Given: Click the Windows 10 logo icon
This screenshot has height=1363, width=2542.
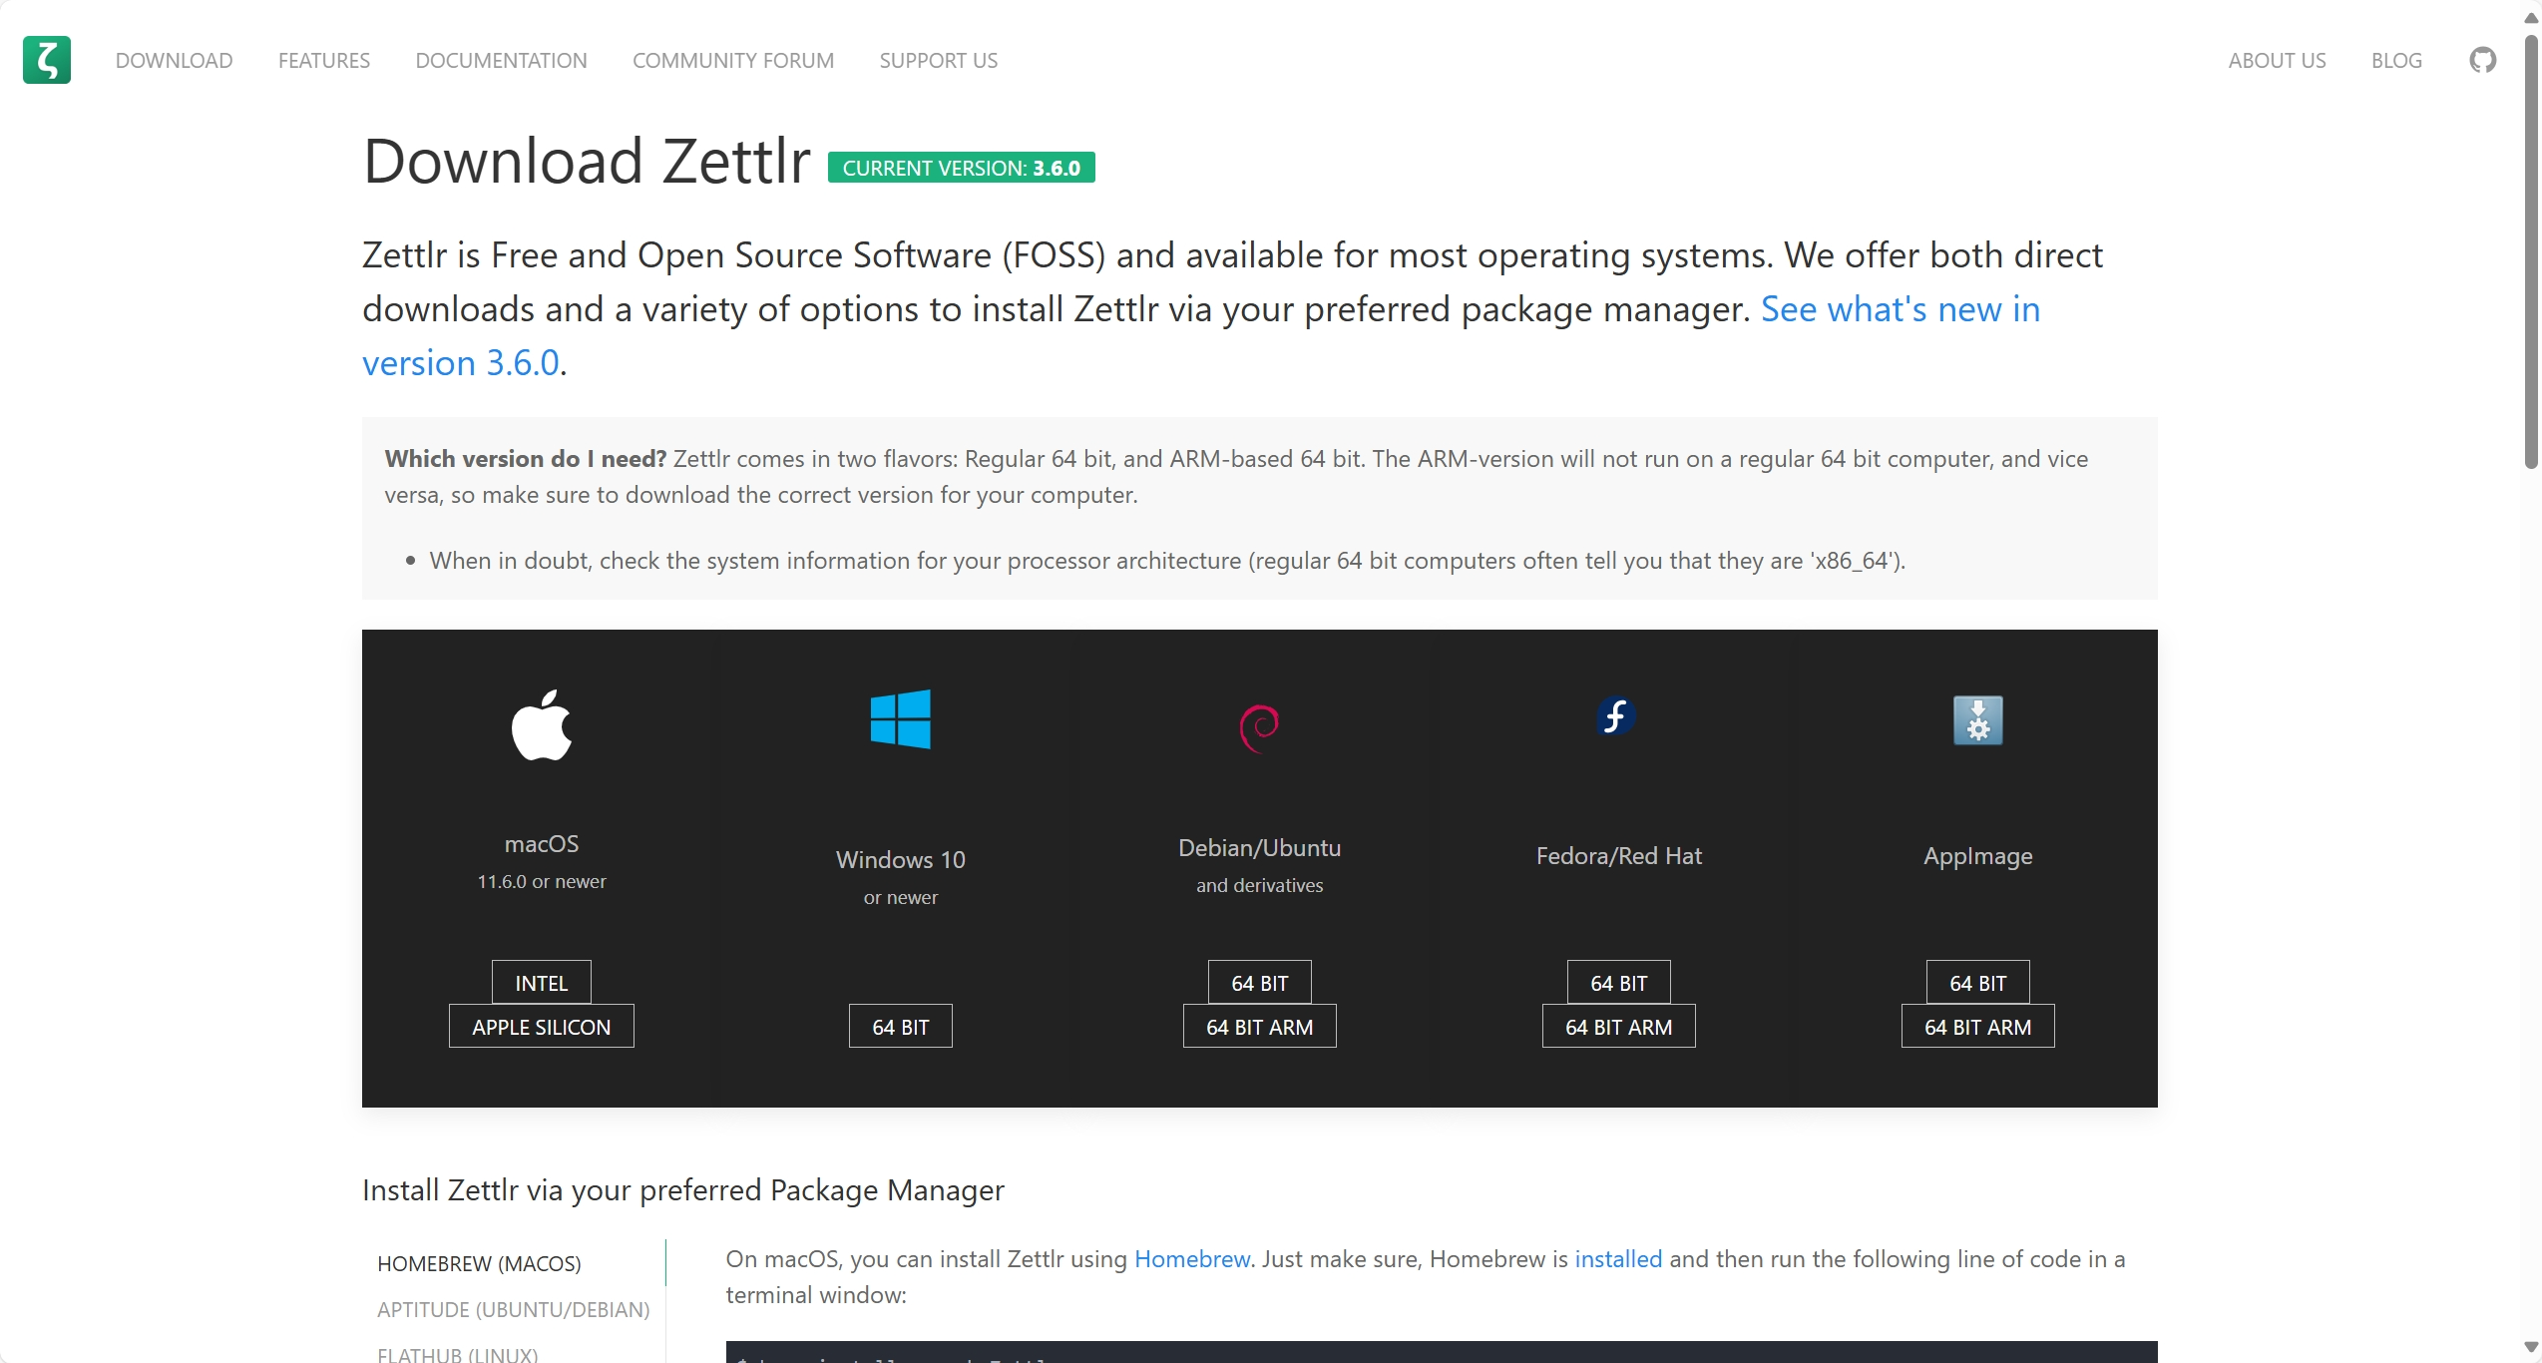Looking at the screenshot, I should [899, 719].
